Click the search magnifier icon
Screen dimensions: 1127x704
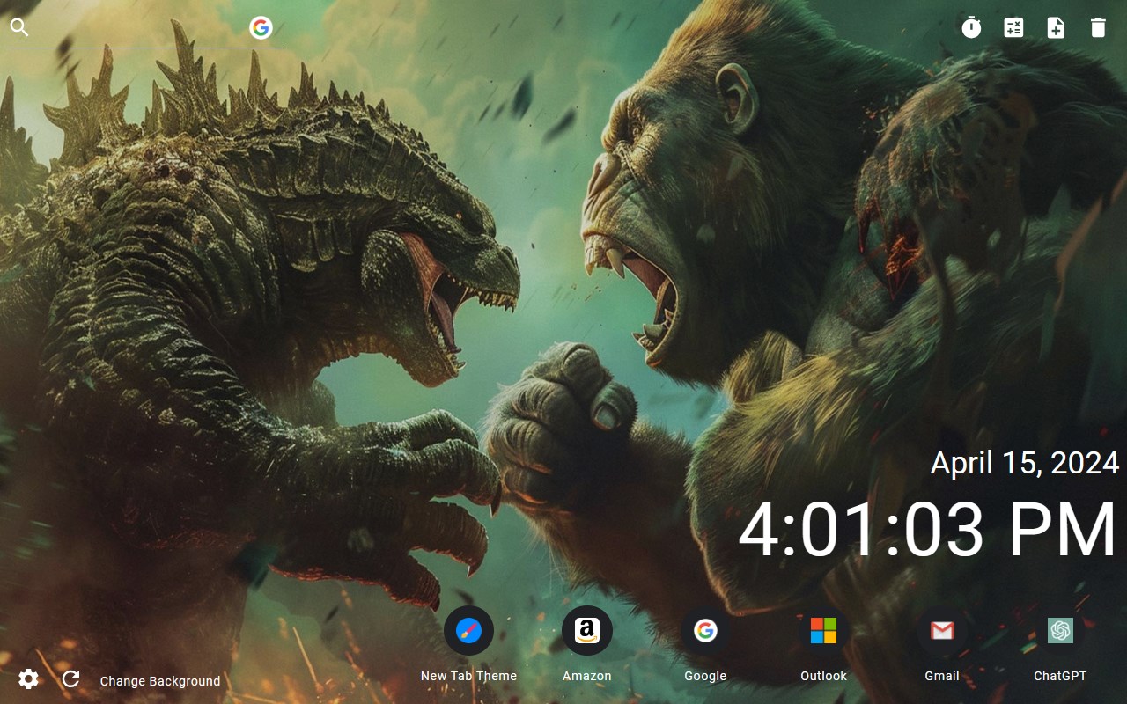point(19,28)
